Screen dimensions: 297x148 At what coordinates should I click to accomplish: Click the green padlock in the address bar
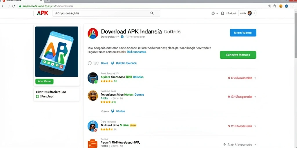[x=20, y=6]
